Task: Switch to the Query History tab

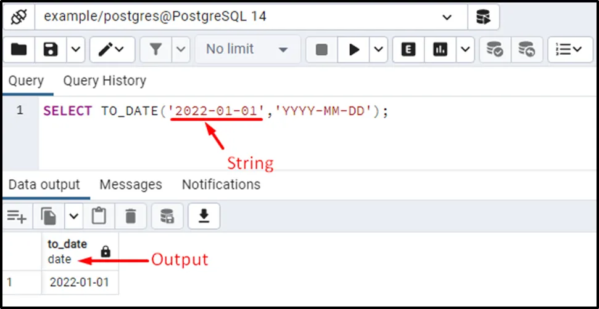Action: pos(105,81)
